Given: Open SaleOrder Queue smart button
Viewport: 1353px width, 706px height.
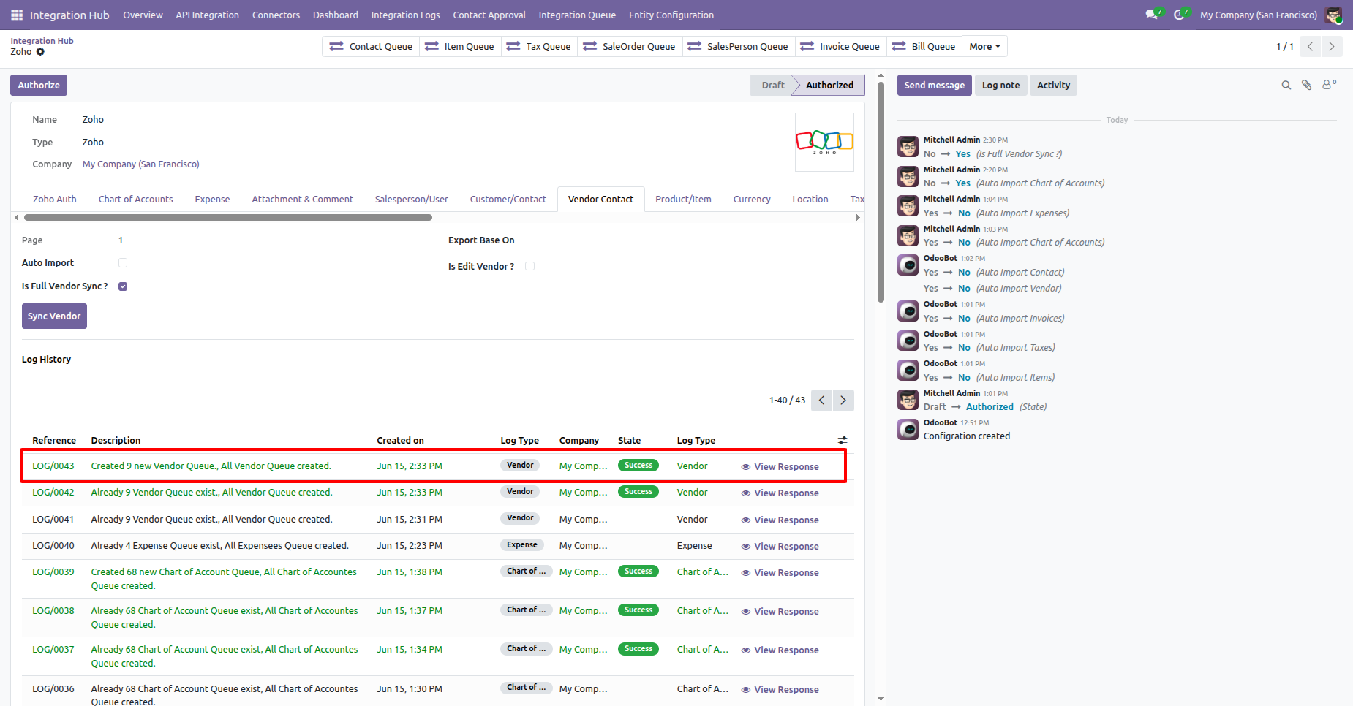Looking at the screenshot, I should tap(630, 47).
